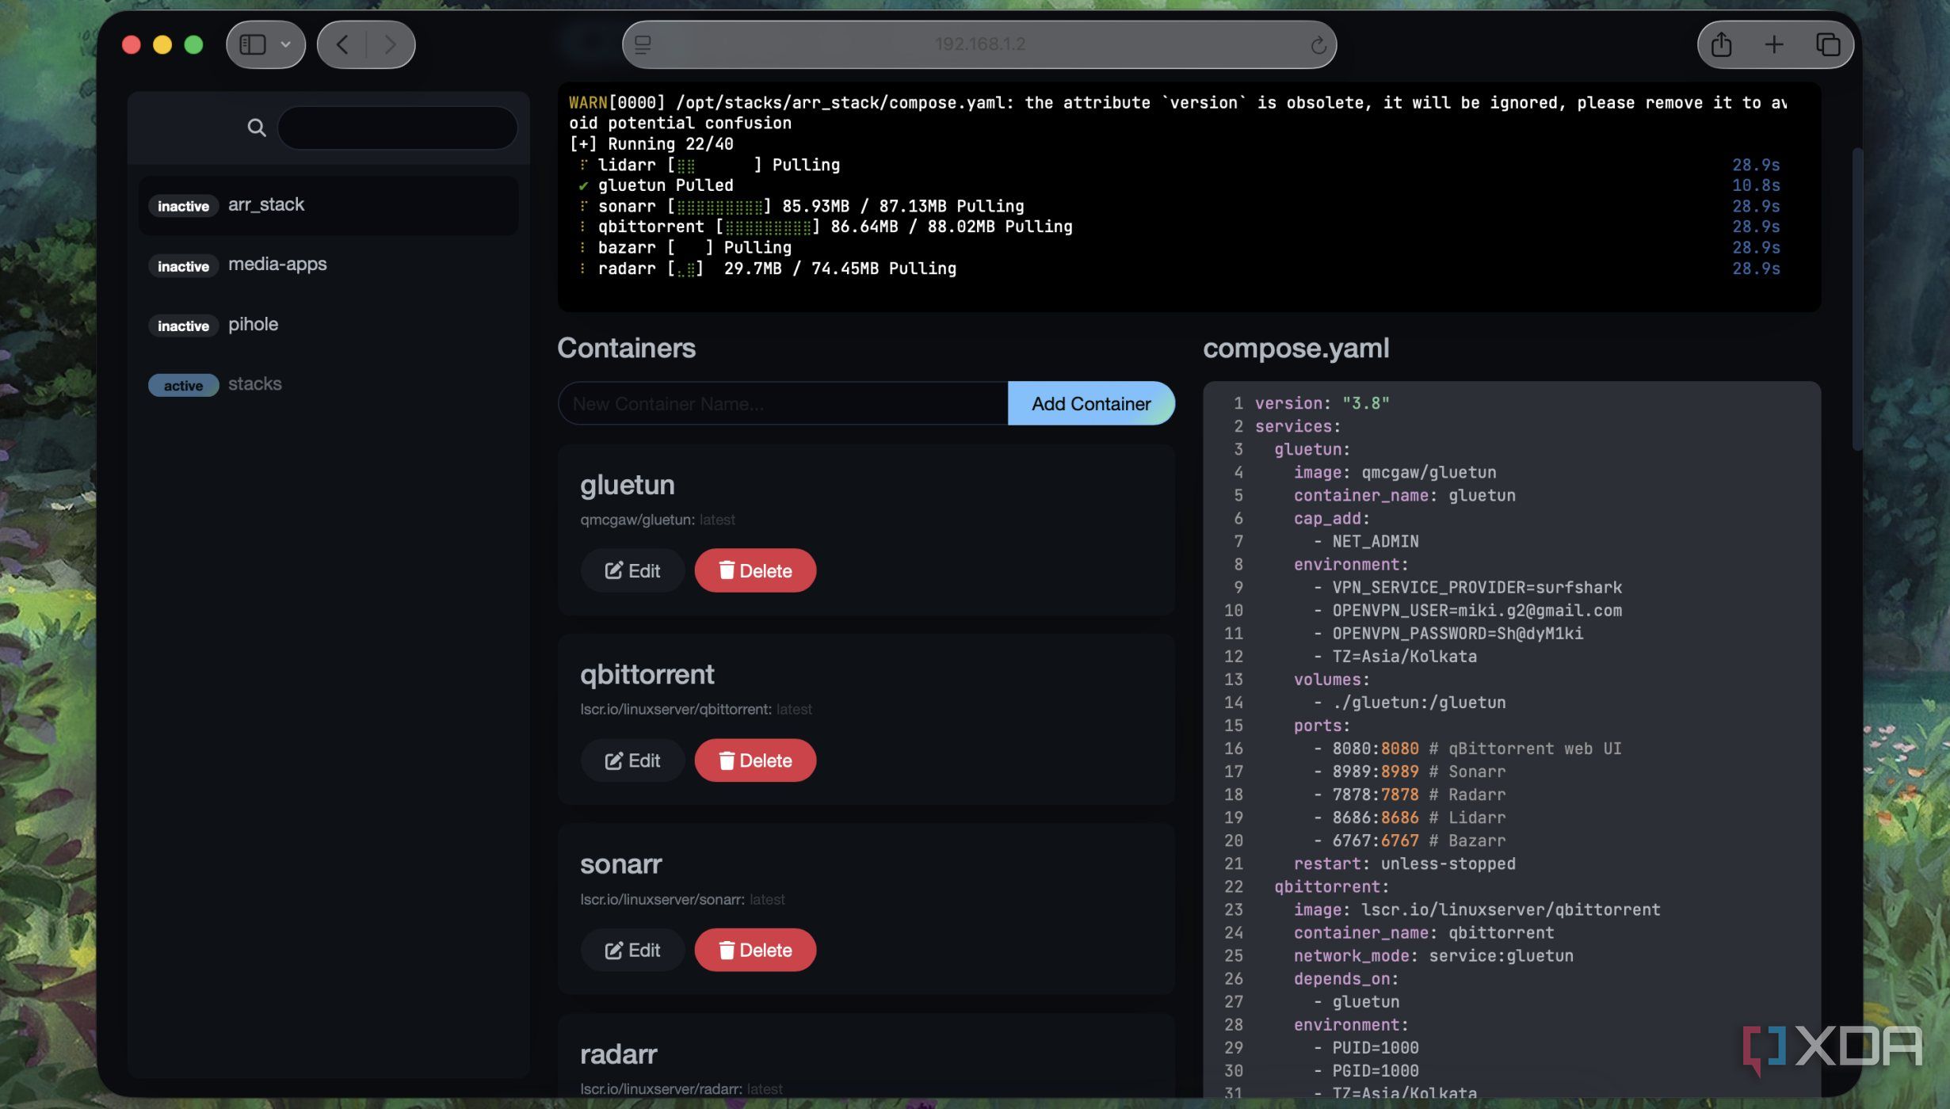The width and height of the screenshot is (1950, 1109).
Task: Click the radarr container heading
Action: 619,1054
